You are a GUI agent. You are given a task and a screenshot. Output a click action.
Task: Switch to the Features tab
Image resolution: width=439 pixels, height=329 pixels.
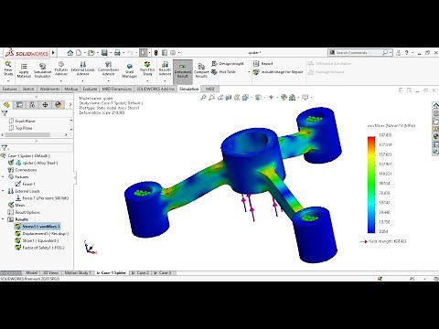click(10, 89)
